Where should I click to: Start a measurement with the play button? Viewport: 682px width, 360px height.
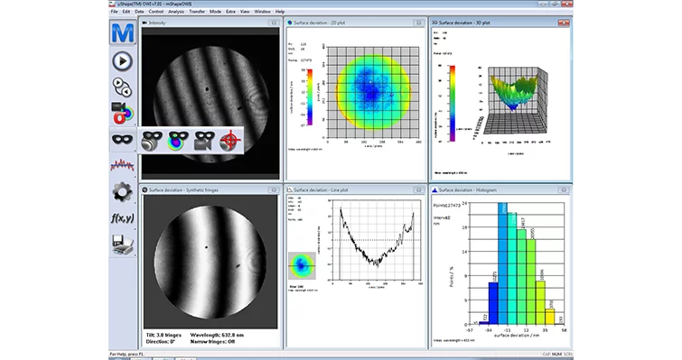click(123, 61)
